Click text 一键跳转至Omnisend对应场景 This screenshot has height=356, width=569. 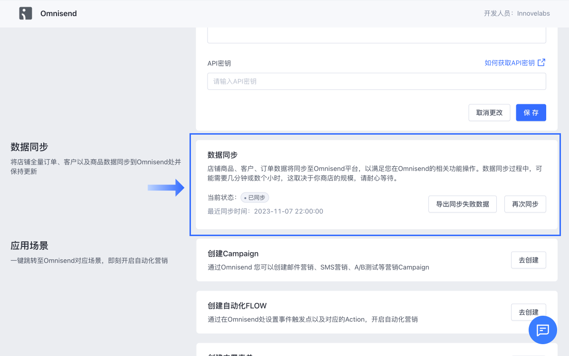tap(89, 260)
